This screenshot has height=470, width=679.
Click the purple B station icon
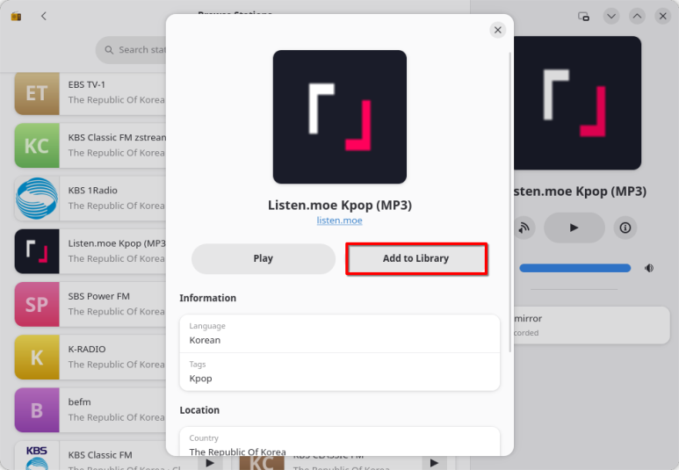[x=37, y=409]
